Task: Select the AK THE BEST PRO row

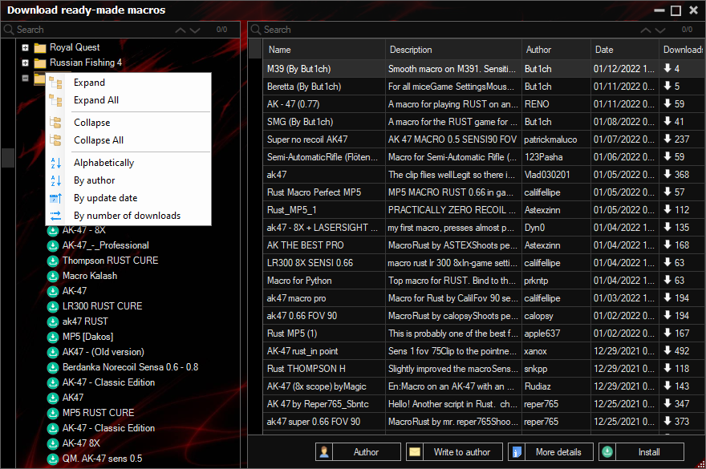Action: [x=484, y=245]
